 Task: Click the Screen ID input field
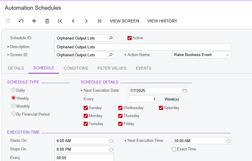click(84, 55)
